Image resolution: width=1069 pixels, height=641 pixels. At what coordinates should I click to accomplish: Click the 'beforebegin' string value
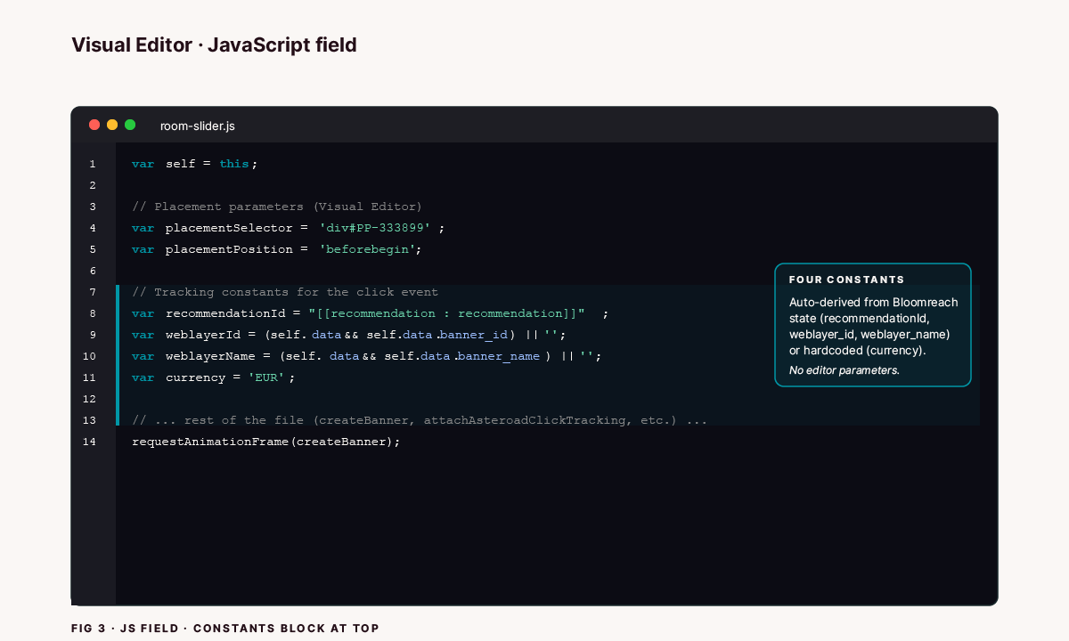pyautogui.click(x=367, y=249)
